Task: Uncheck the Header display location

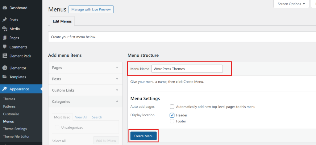Action: coord(172,115)
